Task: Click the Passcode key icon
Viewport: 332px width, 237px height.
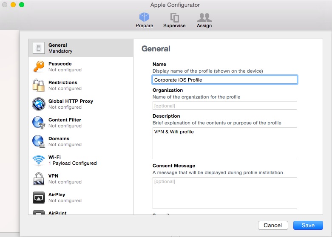Action: [39, 67]
